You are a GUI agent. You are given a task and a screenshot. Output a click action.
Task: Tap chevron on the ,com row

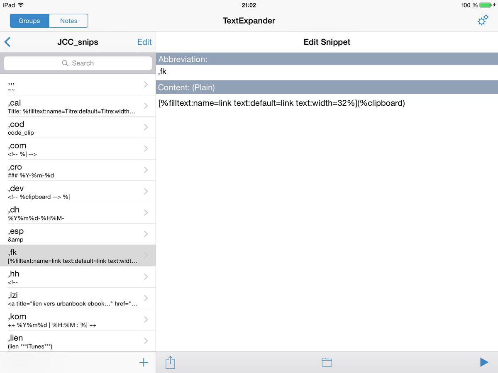click(146, 149)
